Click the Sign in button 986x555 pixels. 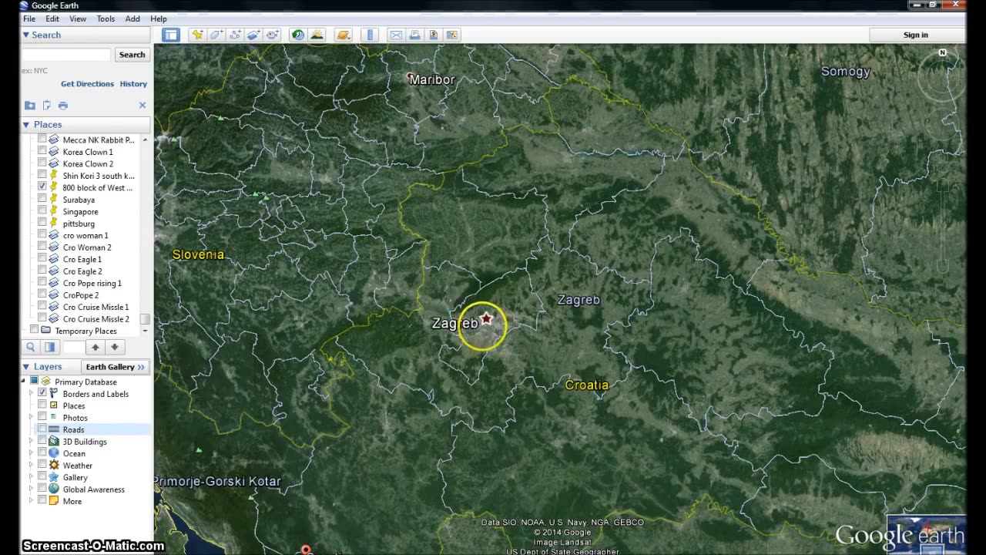point(915,35)
